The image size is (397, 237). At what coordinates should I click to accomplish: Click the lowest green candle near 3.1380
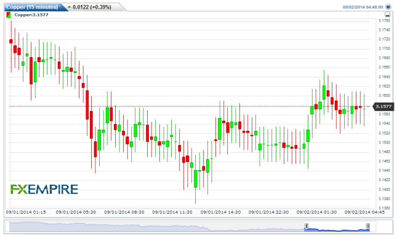(196, 179)
